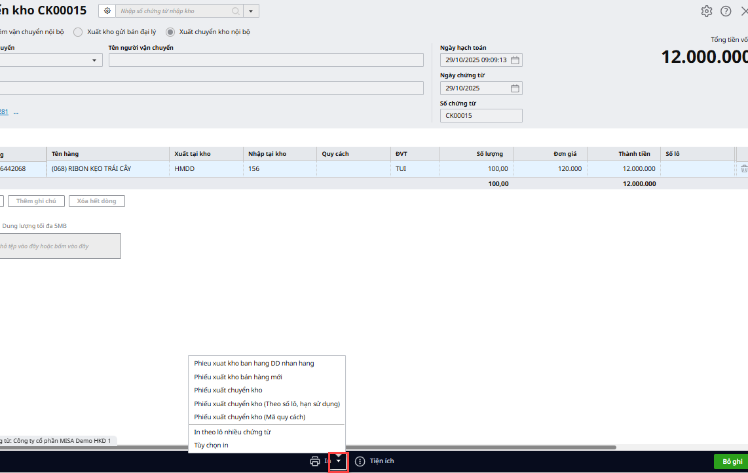This screenshot has height=473, width=748.
Task: Toggle the print options dropdown arrow
Action: coord(338,461)
